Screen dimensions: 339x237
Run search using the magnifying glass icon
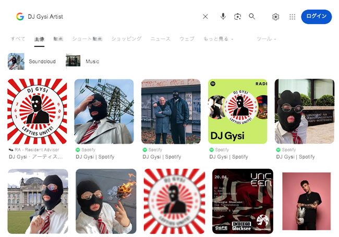252,16
